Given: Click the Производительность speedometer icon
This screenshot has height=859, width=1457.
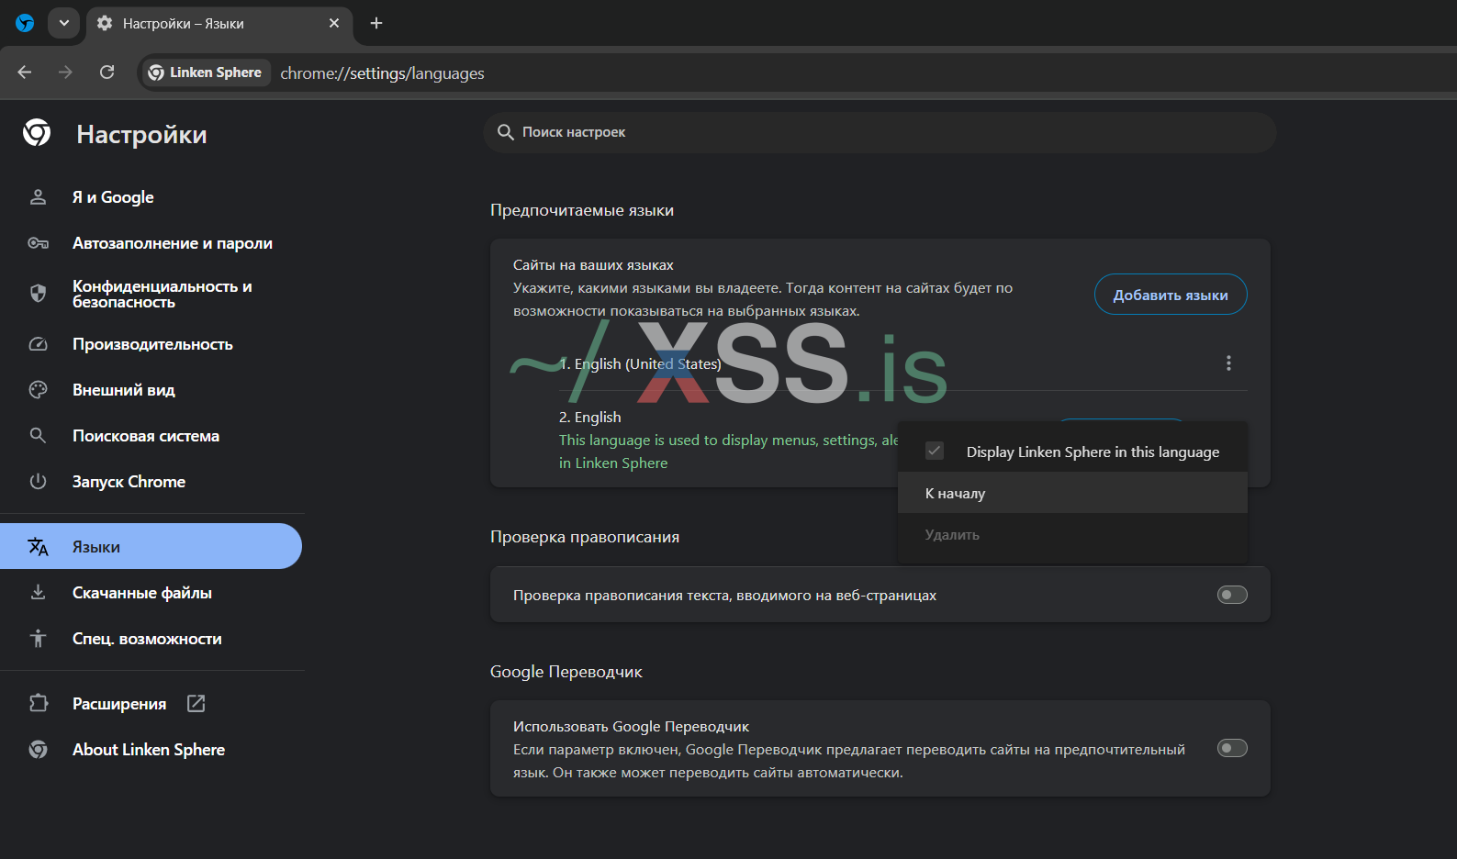Looking at the screenshot, I should coord(38,344).
